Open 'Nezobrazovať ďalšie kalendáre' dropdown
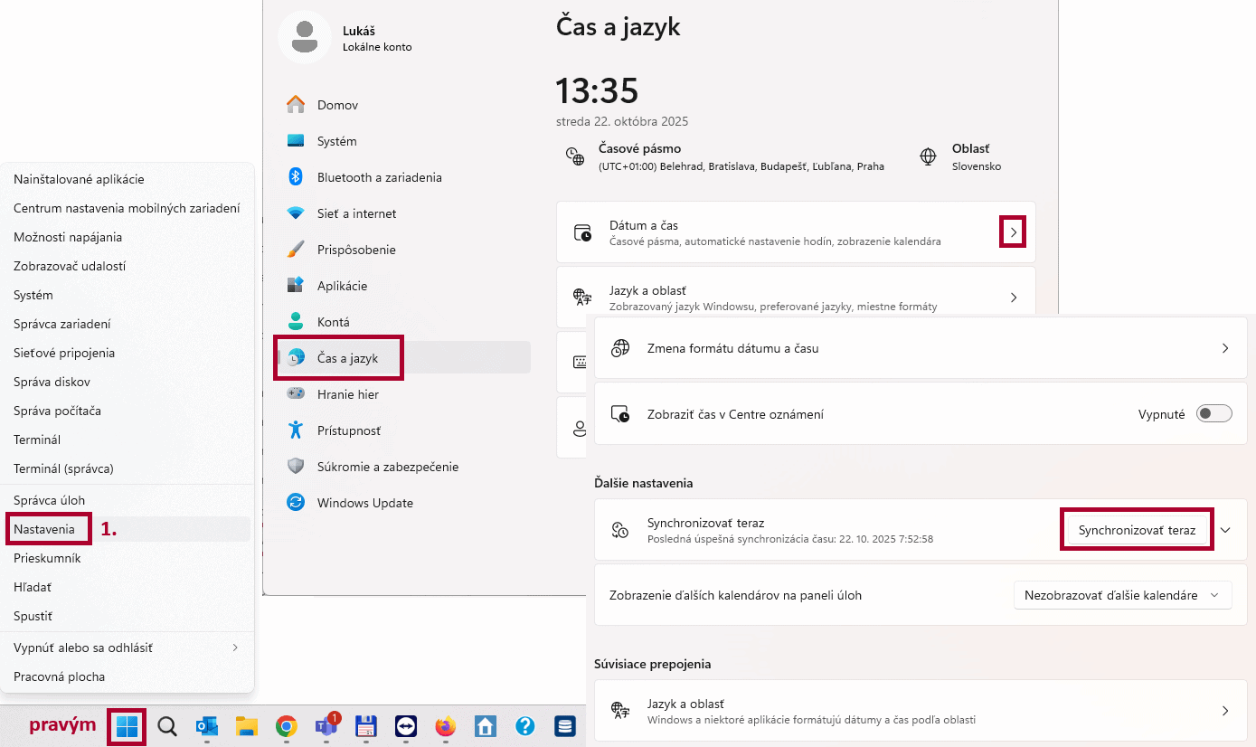1256x747 pixels. [1122, 595]
